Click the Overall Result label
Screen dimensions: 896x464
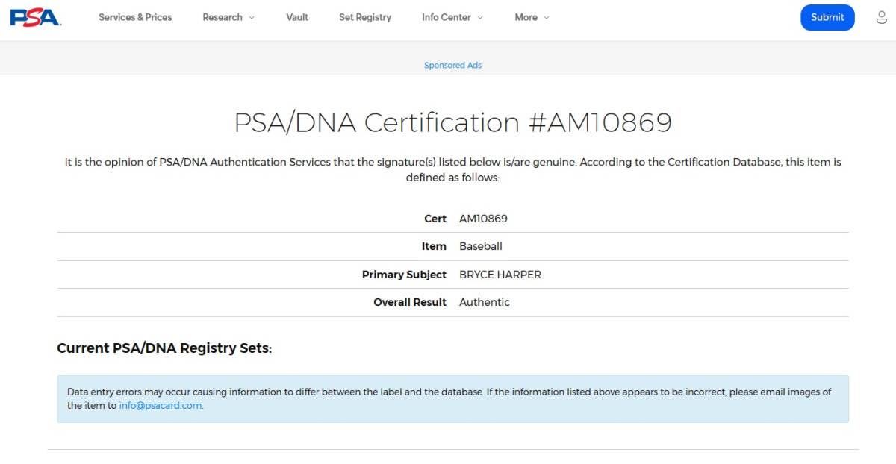(410, 302)
